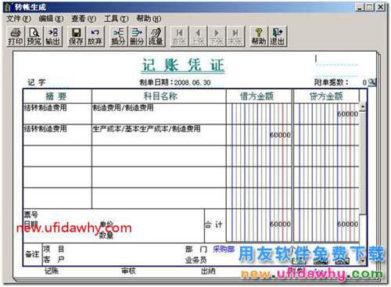Open the 查看(V) menu

[84, 19]
